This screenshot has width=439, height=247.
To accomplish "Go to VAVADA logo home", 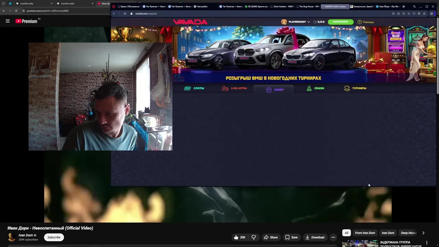I will [190, 22].
